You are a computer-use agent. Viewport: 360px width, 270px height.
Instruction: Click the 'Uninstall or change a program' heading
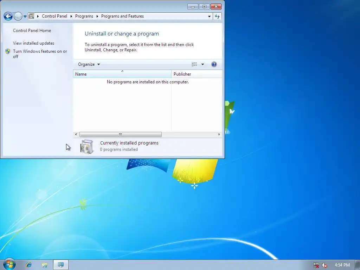click(122, 34)
